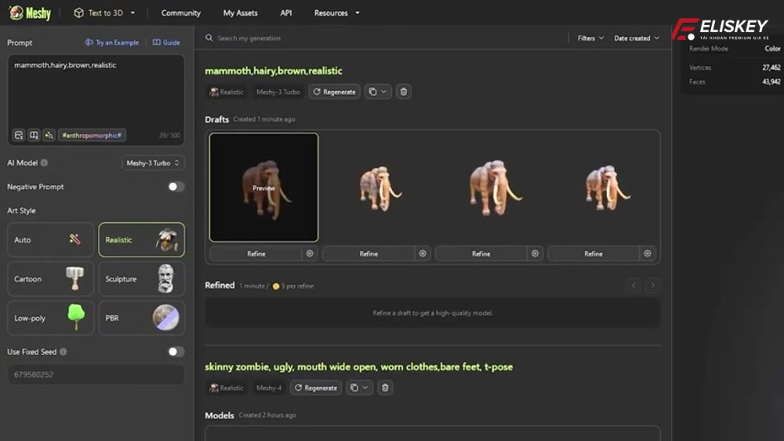Click the Meshy logo
The width and height of the screenshot is (784, 441).
[x=30, y=13]
